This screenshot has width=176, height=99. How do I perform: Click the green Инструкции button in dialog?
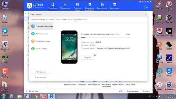click(41, 72)
